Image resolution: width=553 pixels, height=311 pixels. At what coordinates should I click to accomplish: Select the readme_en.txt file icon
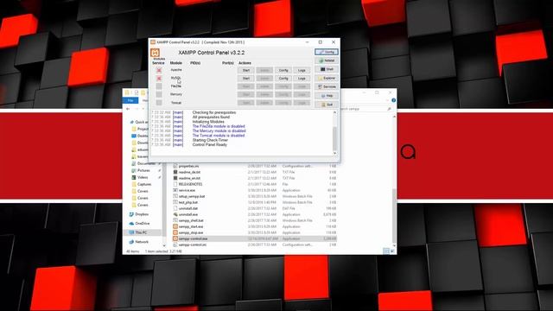[x=175, y=179]
